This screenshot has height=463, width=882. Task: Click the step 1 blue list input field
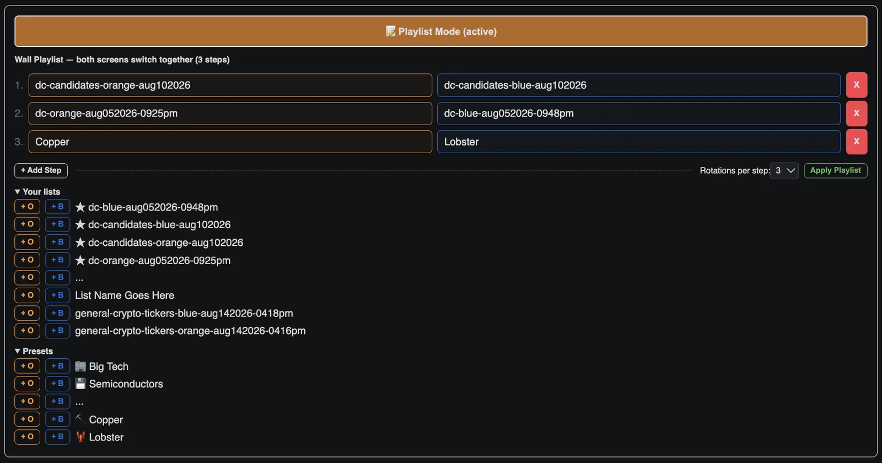(x=638, y=85)
